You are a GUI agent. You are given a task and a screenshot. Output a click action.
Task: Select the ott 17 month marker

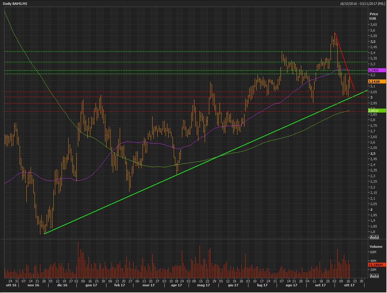(x=349, y=285)
